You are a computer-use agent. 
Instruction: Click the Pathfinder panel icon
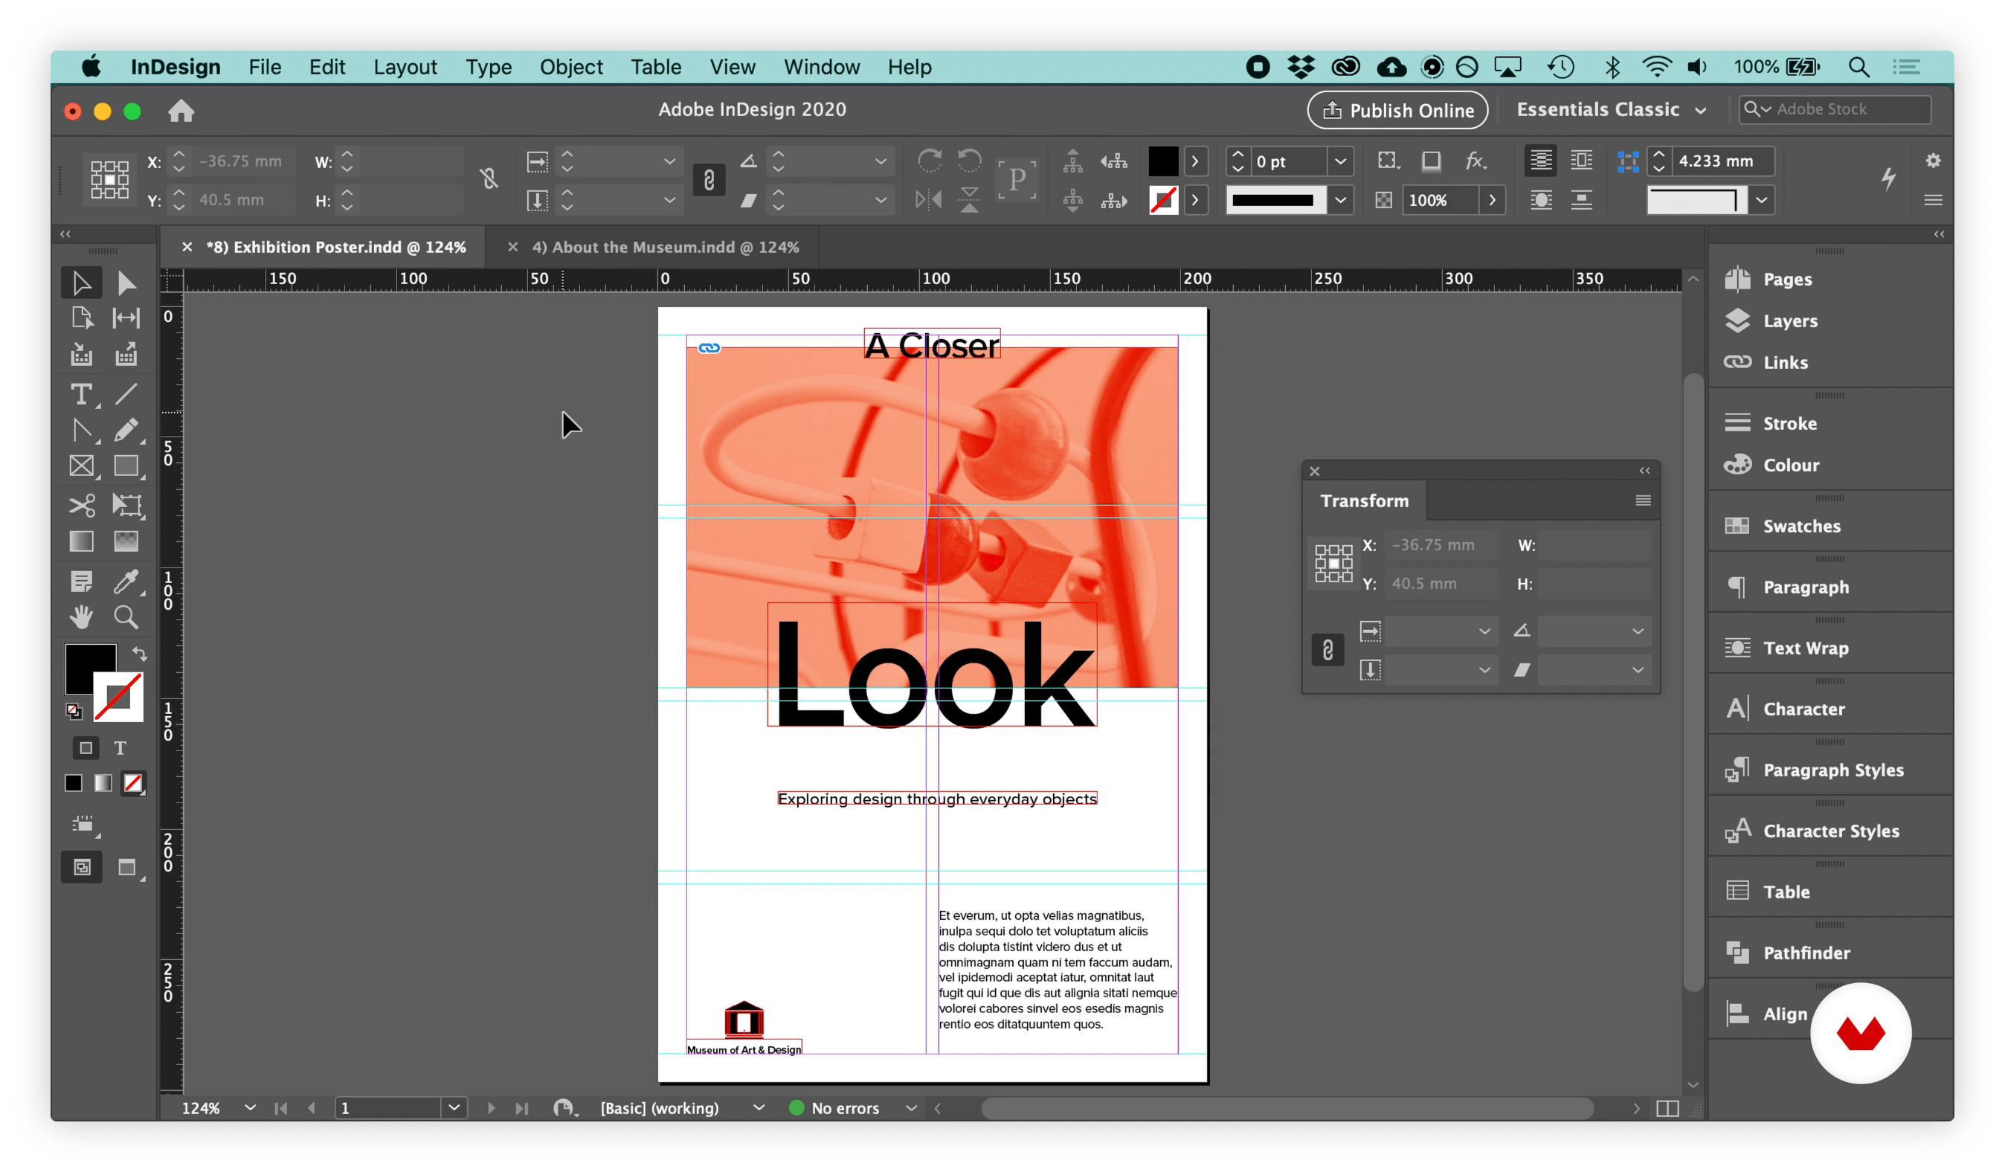[x=1737, y=953]
